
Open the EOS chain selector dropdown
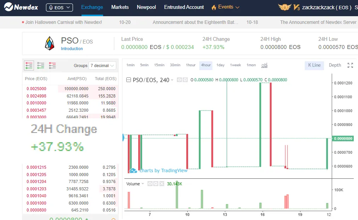[59, 8]
